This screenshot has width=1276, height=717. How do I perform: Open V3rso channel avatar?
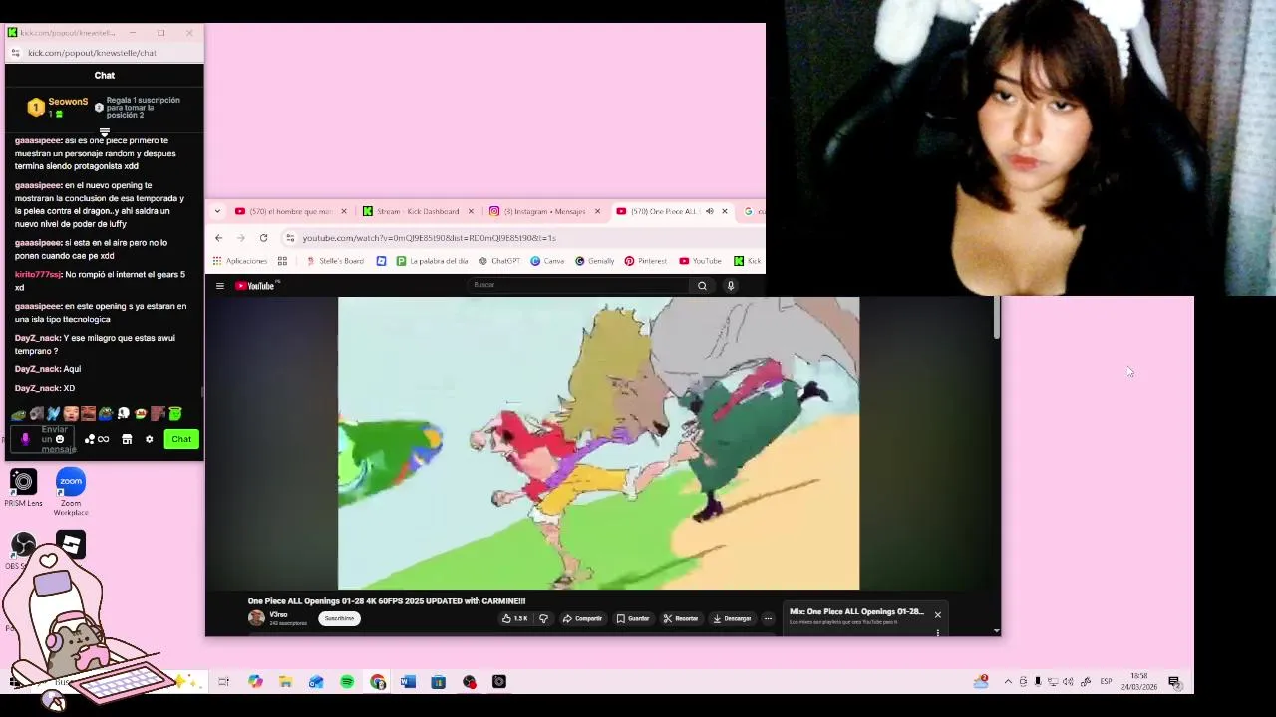click(256, 618)
